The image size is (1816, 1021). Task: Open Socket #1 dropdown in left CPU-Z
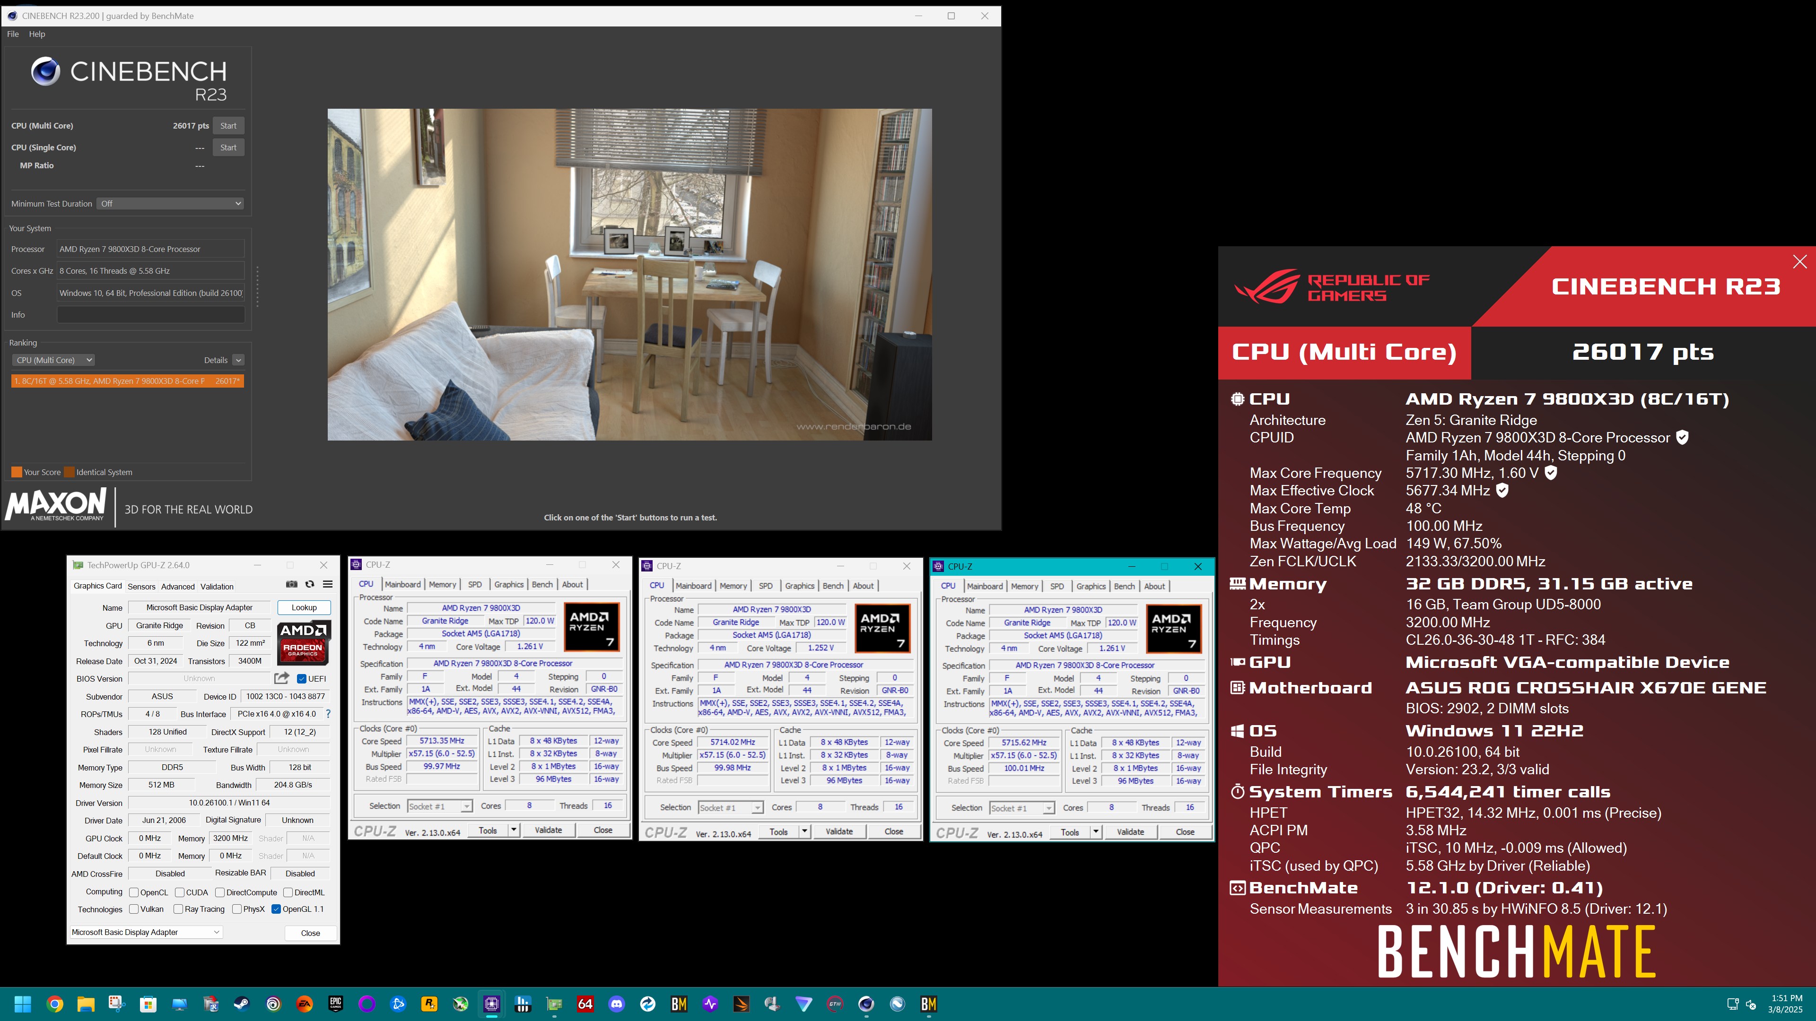click(439, 806)
